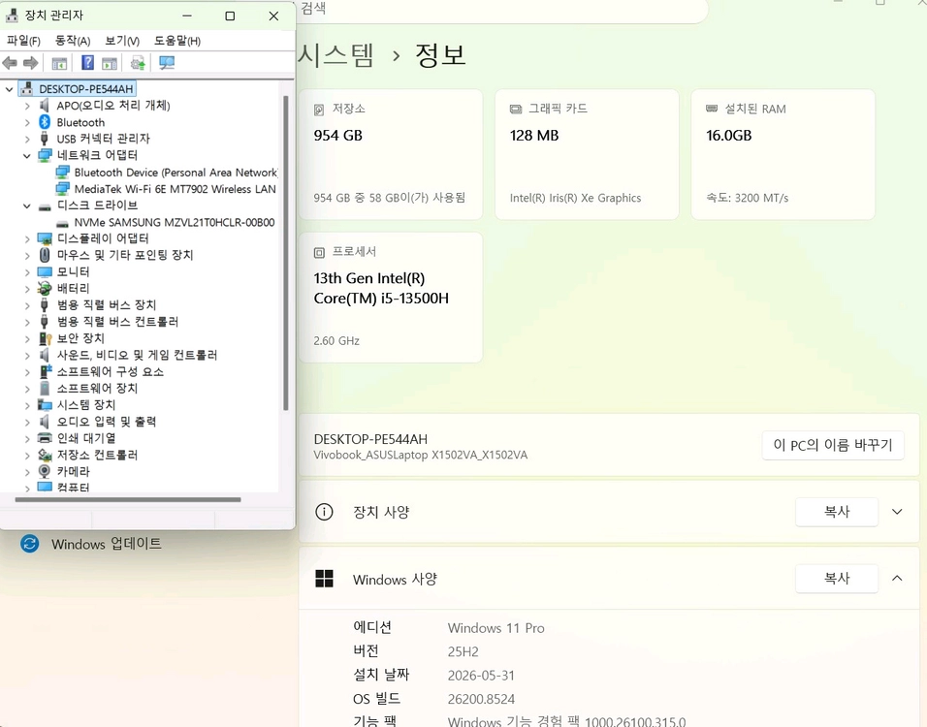The image size is (927, 727).
Task: Click the 저장소 컨트롤러 icon in tree
Action: [45, 455]
